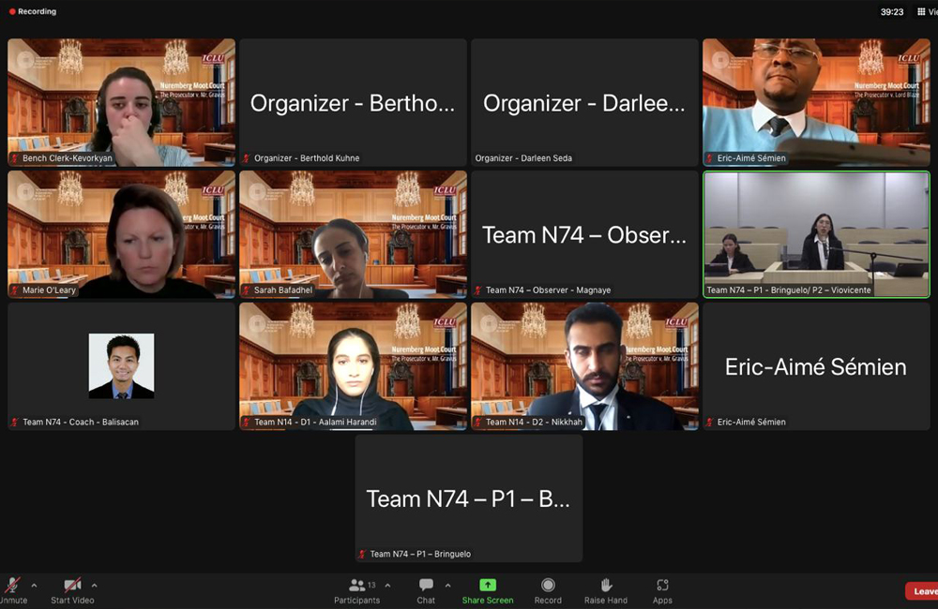Image resolution: width=938 pixels, height=609 pixels.
Task: Click the highlighted Bringuelo/Viovicente speaker video
Action: (x=816, y=234)
